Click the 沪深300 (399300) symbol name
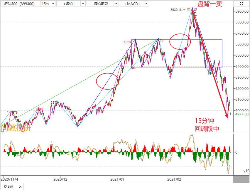 tap(19, 4)
